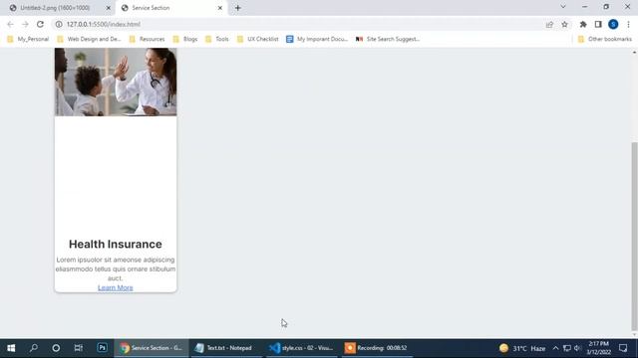This screenshot has height=358, width=638.
Task: View site information icon in address bar
Action: click(x=59, y=24)
